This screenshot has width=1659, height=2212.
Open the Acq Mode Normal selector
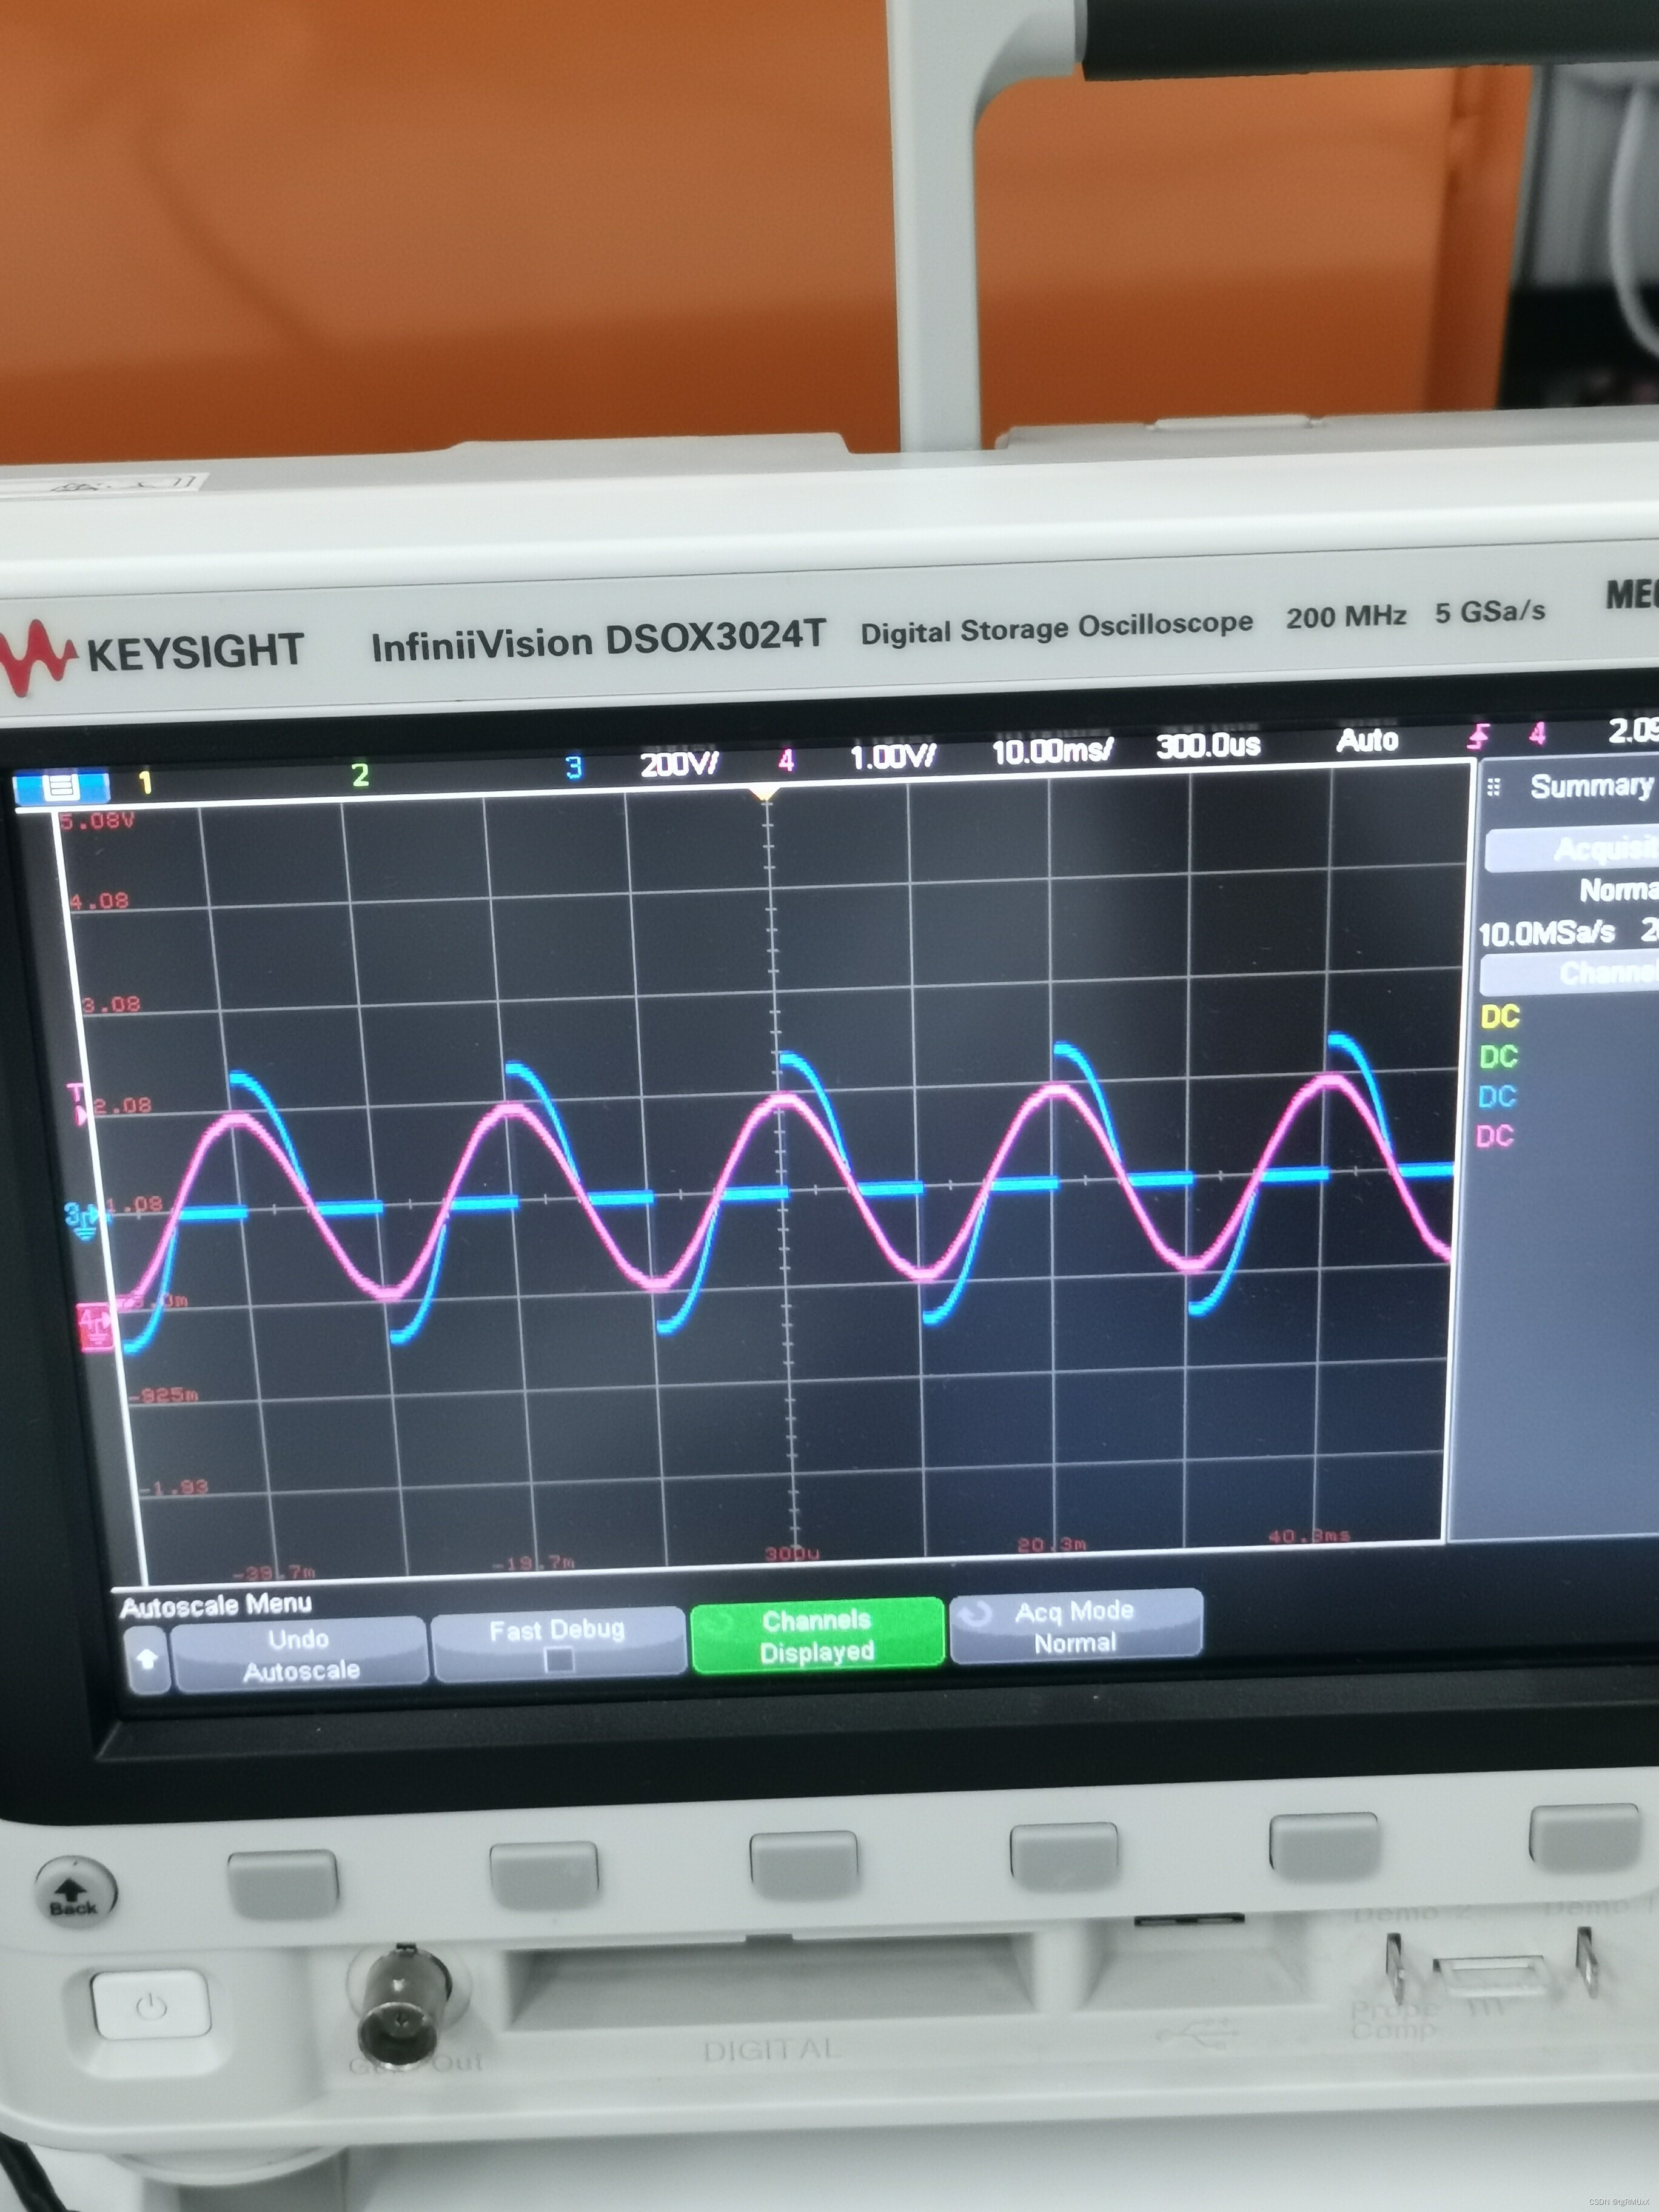(1075, 1627)
